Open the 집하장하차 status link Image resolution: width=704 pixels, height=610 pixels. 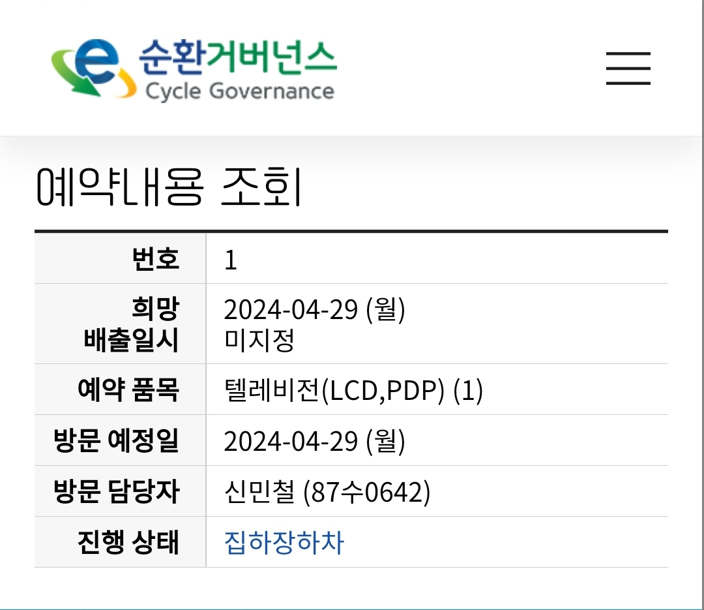pos(284,543)
